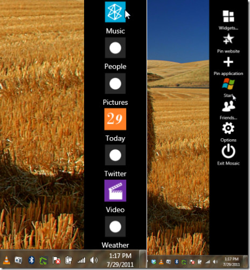Image resolution: width=250 pixels, height=270 pixels.
Task: Open the purple Video clapperboard tile
Action: tap(115, 191)
